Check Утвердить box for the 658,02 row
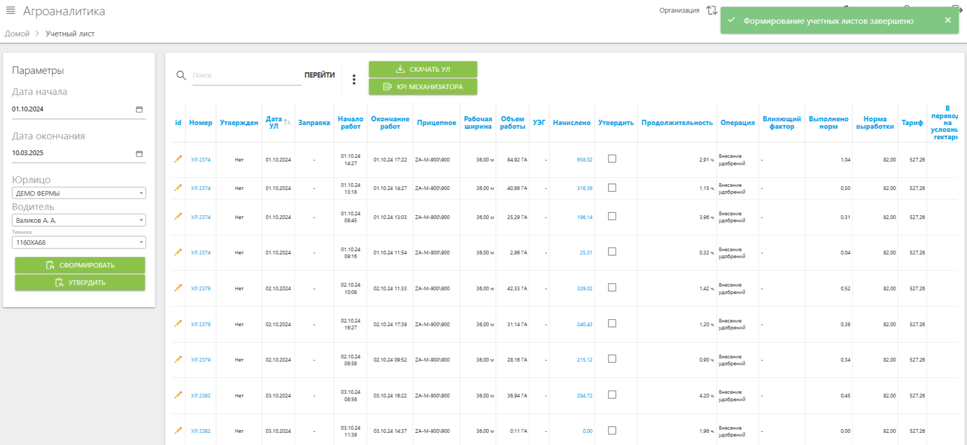The width and height of the screenshot is (967, 445). pyautogui.click(x=612, y=159)
